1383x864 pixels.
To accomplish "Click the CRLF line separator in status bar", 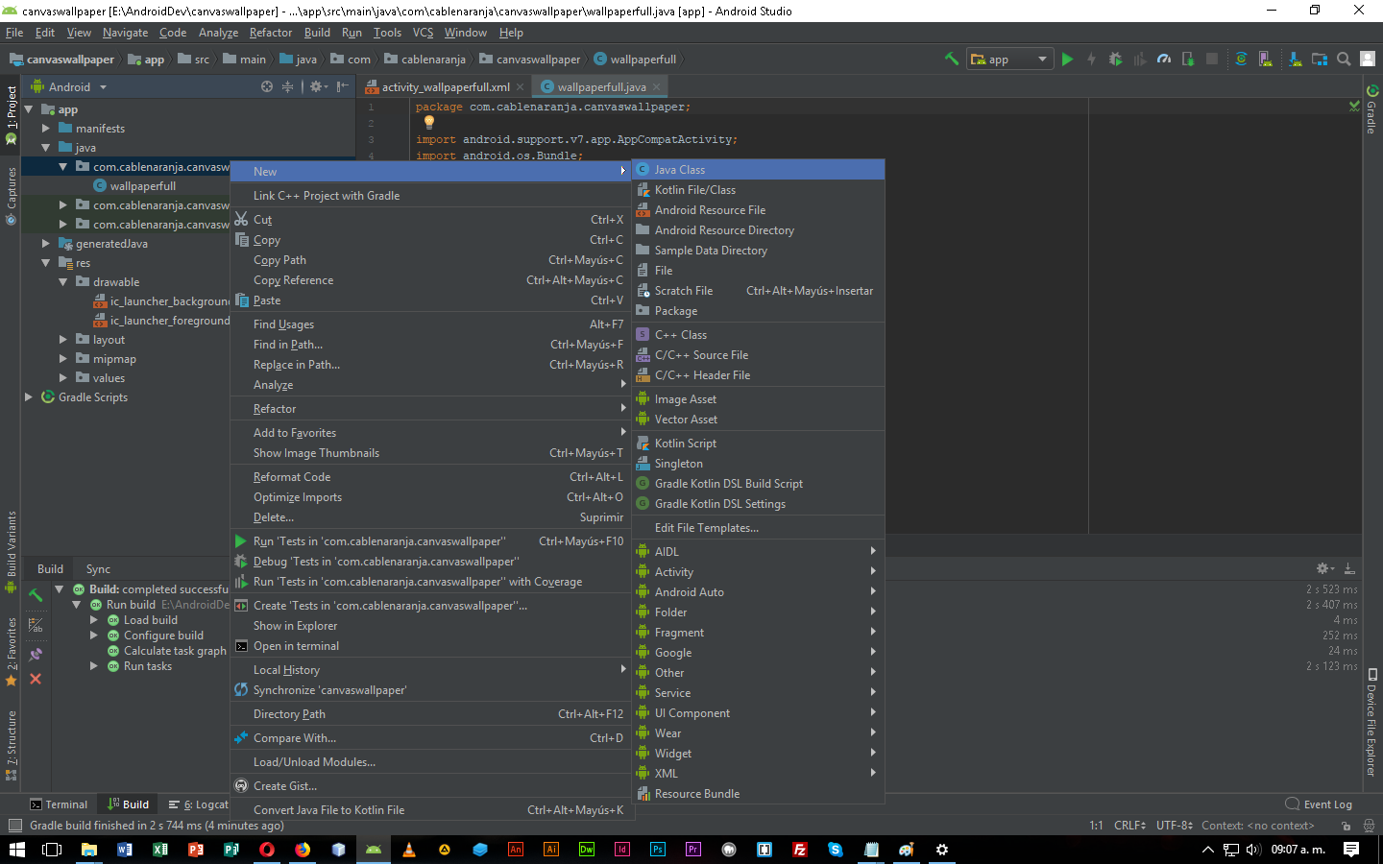I will point(1129,826).
